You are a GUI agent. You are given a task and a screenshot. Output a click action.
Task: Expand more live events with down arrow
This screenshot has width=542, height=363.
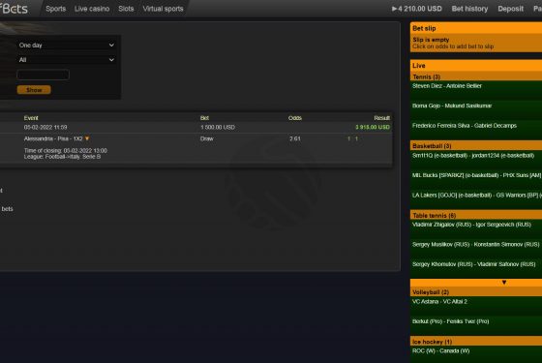pos(504,283)
